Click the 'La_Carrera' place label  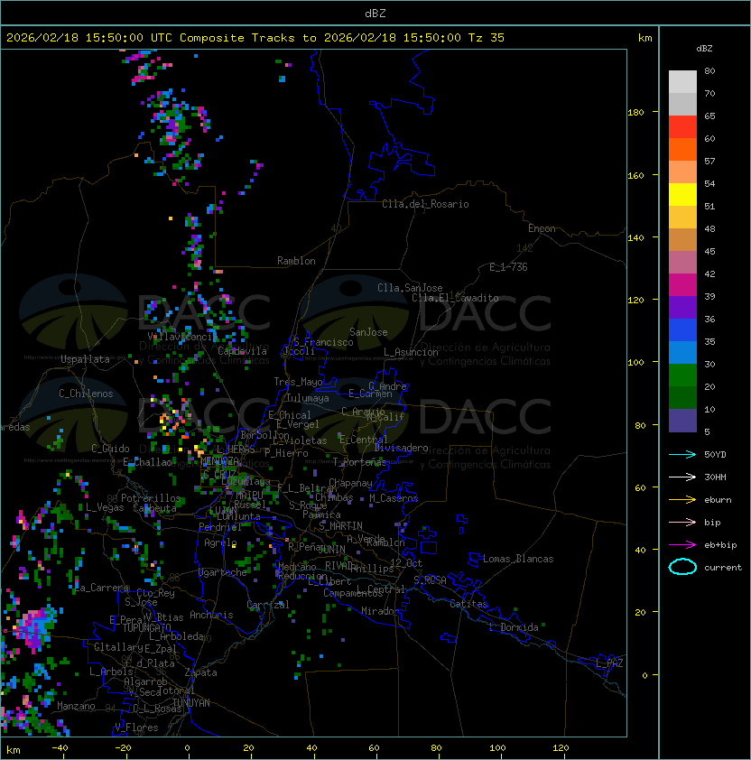pyautogui.click(x=102, y=588)
